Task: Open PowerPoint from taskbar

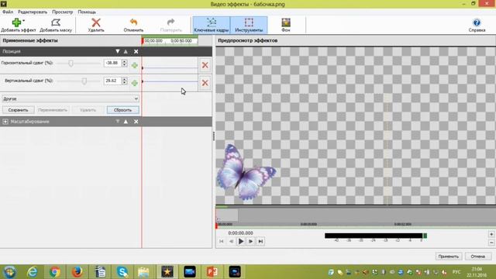Action: click(x=212, y=272)
